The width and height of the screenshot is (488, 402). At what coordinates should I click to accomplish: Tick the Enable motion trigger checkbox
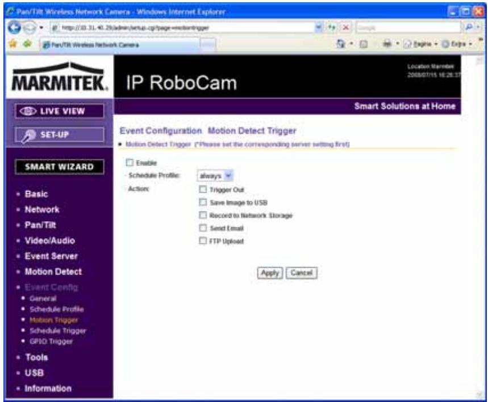coord(130,163)
